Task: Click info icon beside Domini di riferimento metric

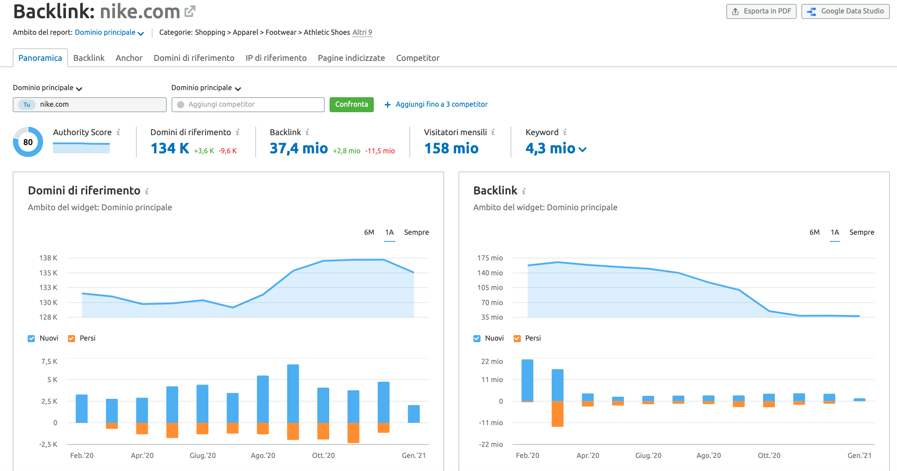Action: tap(237, 132)
